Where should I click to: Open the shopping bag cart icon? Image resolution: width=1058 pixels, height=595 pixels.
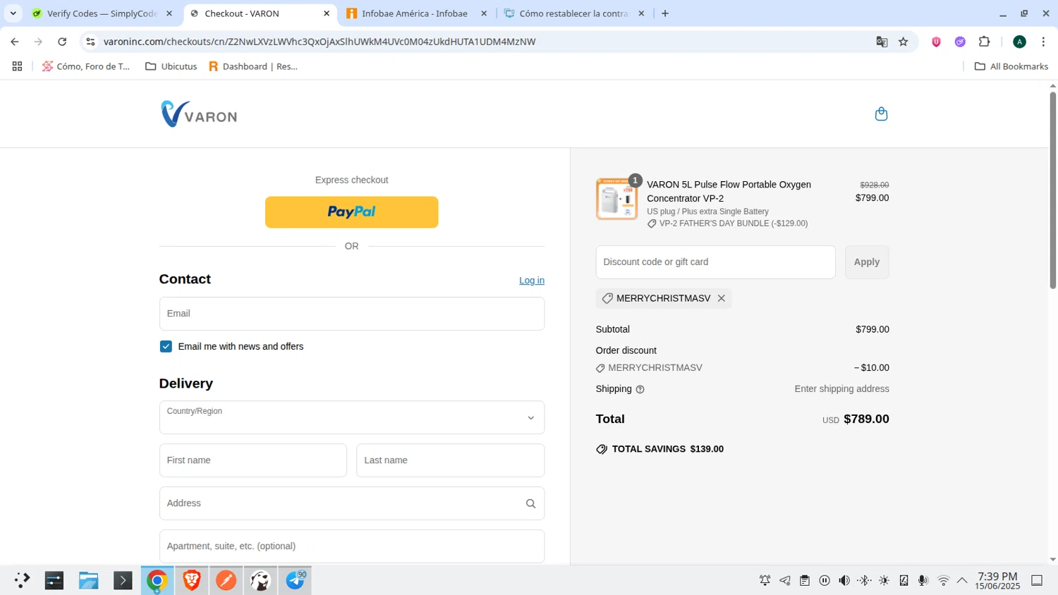click(881, 114)
